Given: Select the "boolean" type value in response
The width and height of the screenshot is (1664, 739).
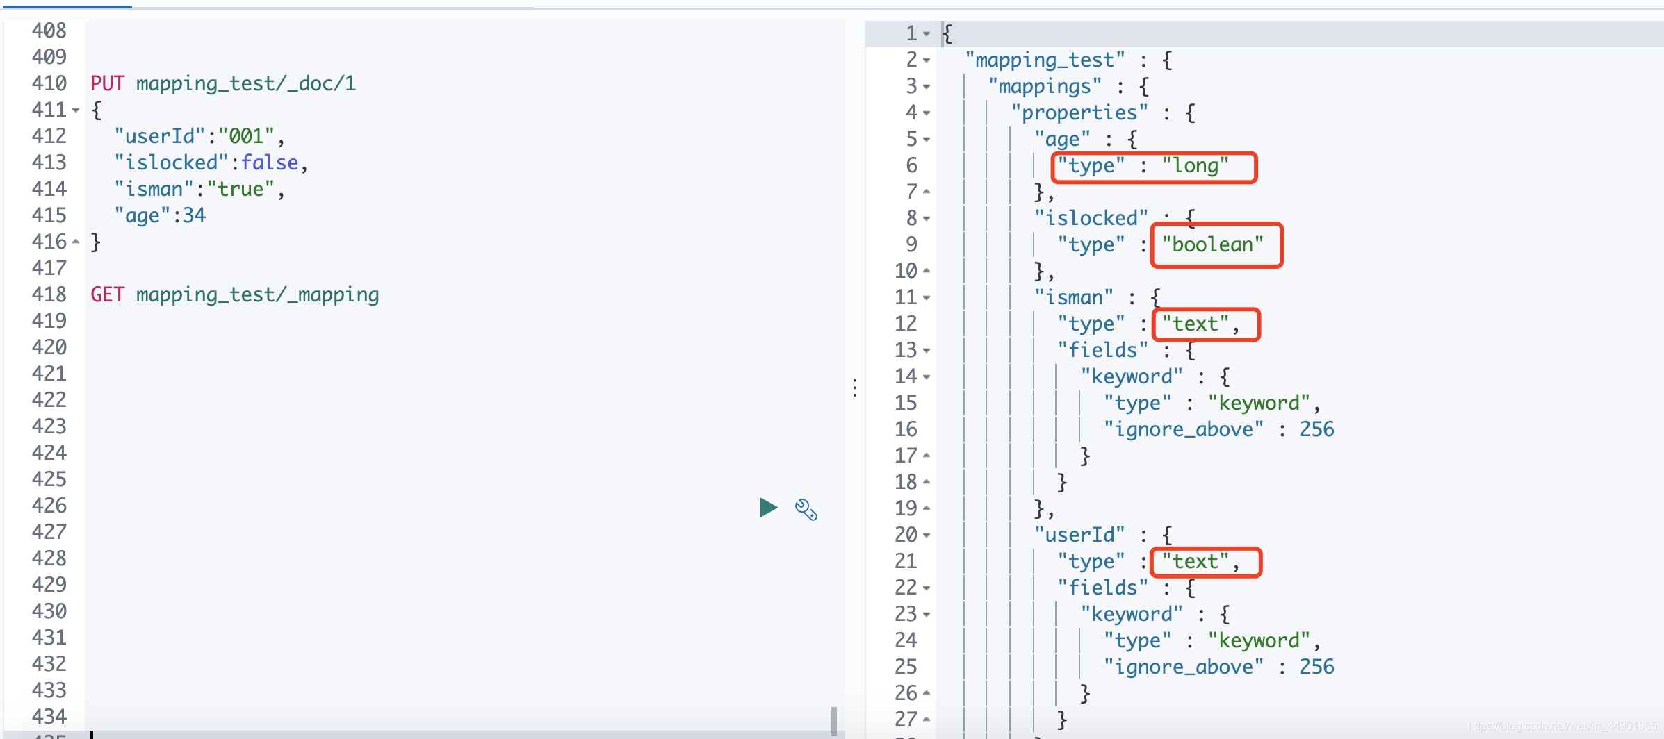Looking at the screenshot, I should tap(1212, 244).
